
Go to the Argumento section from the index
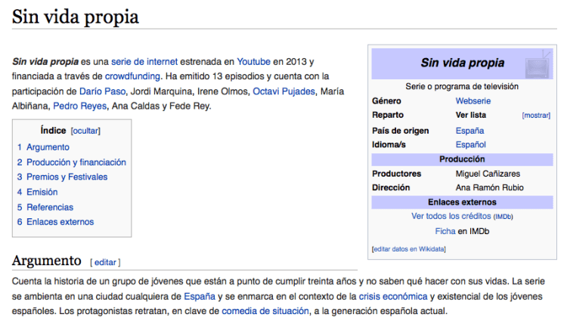click(x=48, y=147)
